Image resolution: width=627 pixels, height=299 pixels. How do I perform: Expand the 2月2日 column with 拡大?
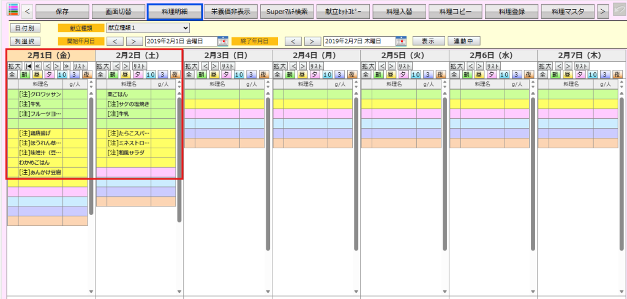pos(103,66)
